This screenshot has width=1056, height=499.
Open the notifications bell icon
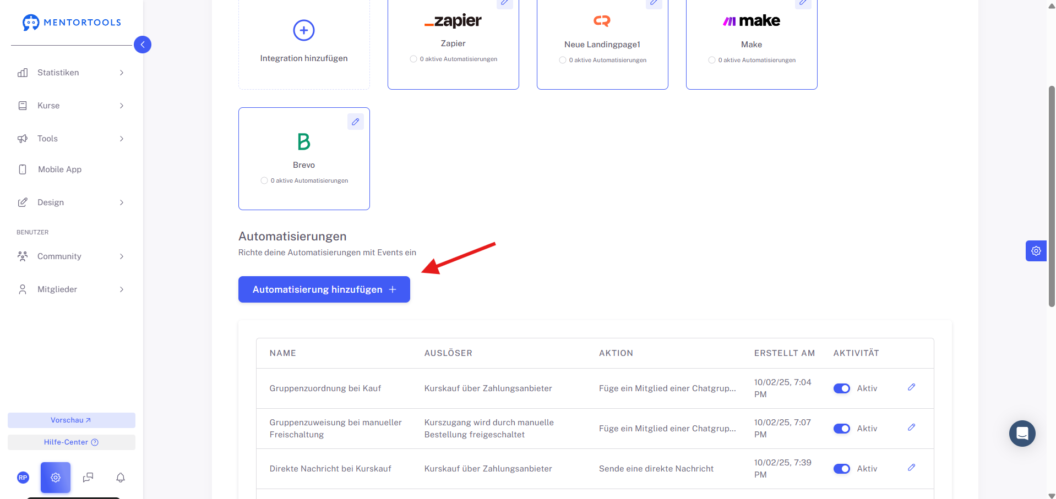[121, 478]
